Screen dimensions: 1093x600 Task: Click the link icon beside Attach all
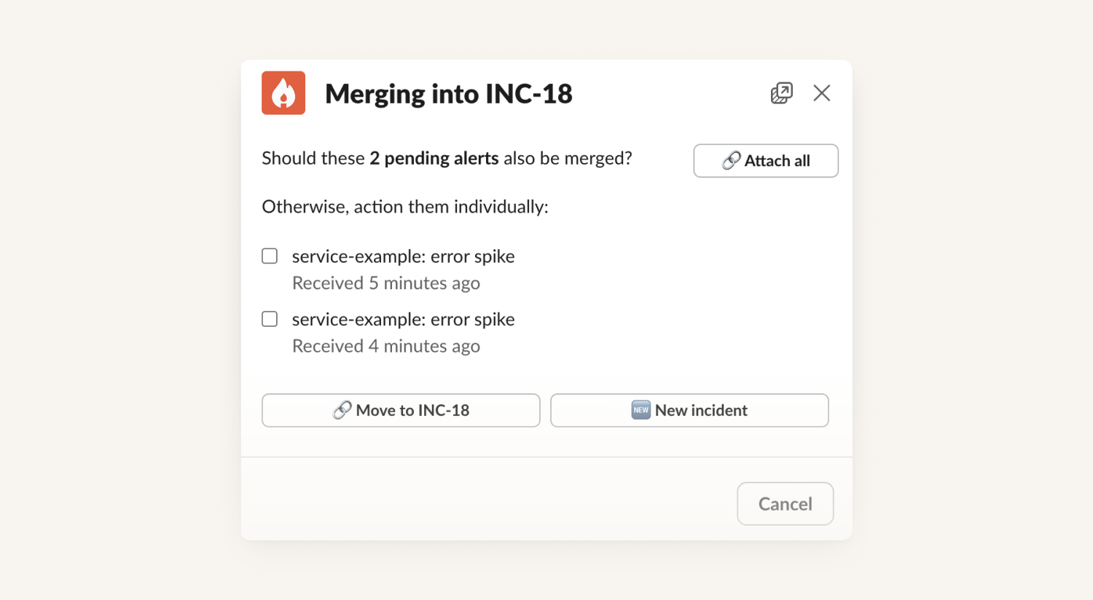[x=731, y=161]
